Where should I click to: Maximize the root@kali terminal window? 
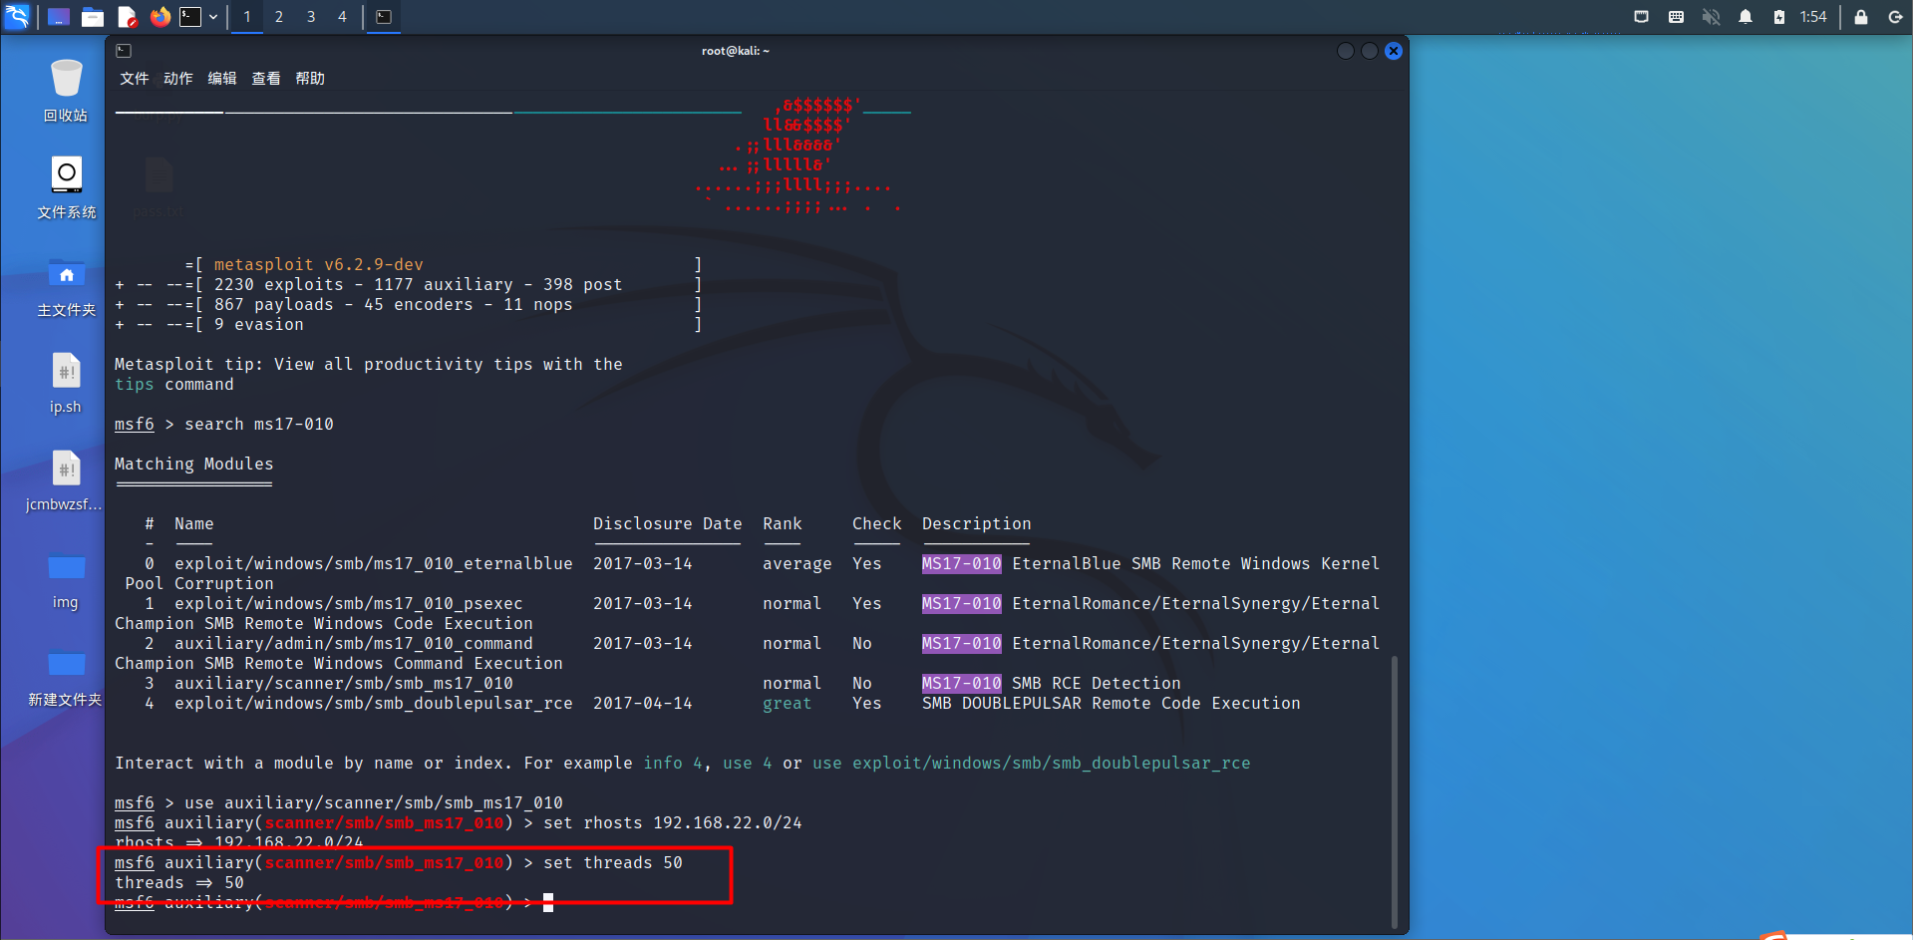pyautogui.click(x=1370, y=51)
